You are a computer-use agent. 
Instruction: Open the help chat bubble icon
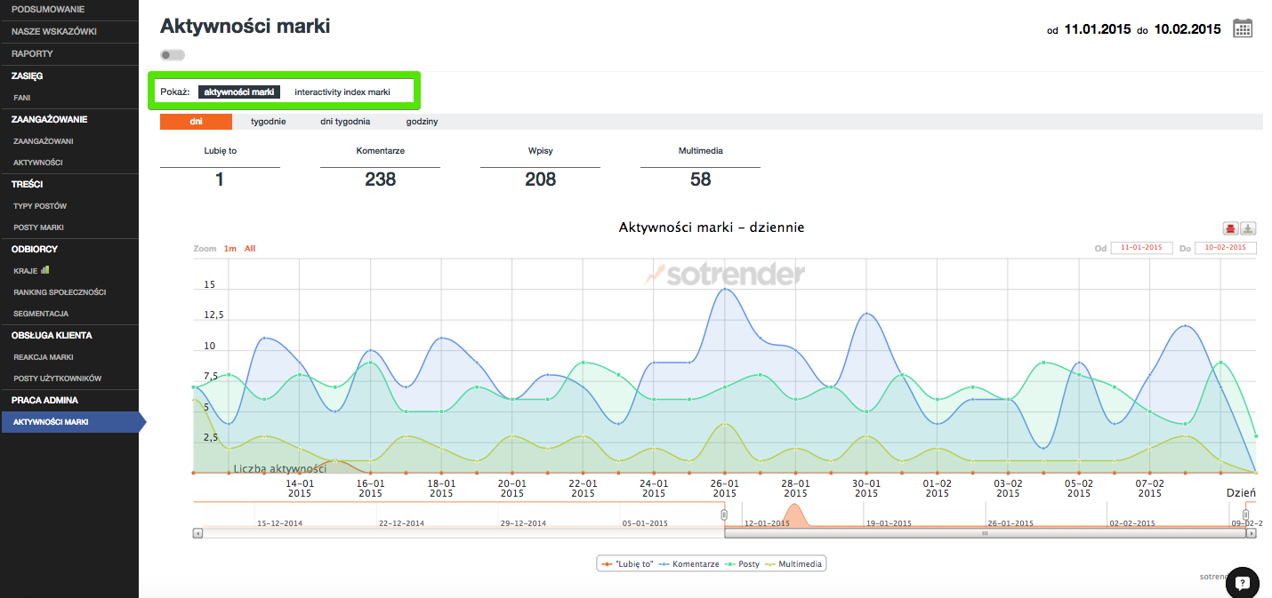coord(1243,583)
